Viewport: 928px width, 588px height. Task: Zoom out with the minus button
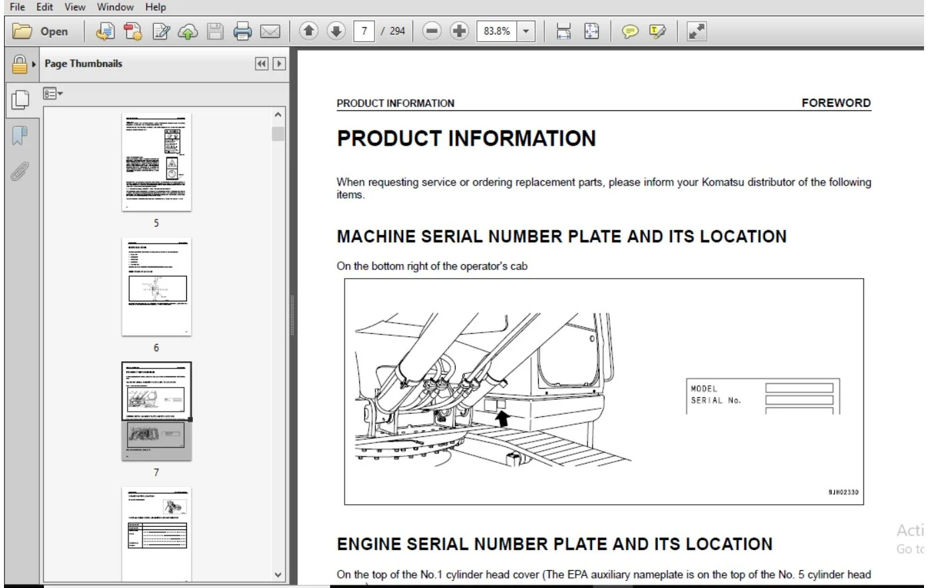point(432,31)
